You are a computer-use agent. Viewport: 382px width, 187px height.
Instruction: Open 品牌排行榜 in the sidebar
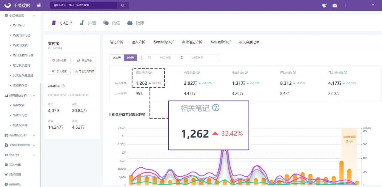click(20, 115)
